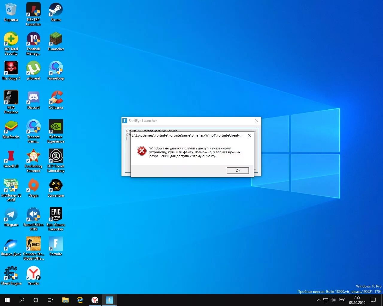Open SCP Secret Laboratory shortcut
Viewport: 383px width, 306px height.
56,160
